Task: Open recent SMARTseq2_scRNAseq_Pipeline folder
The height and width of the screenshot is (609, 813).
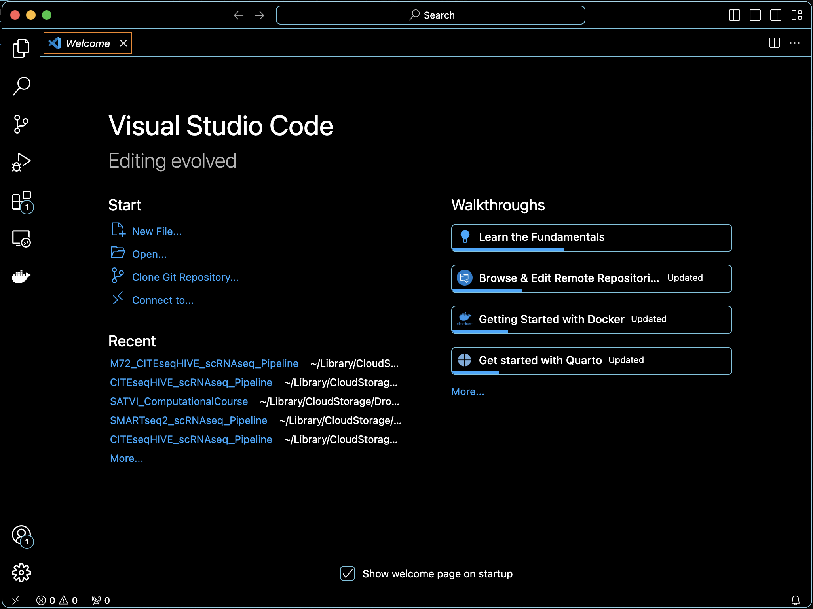Action: coord(188,420)
